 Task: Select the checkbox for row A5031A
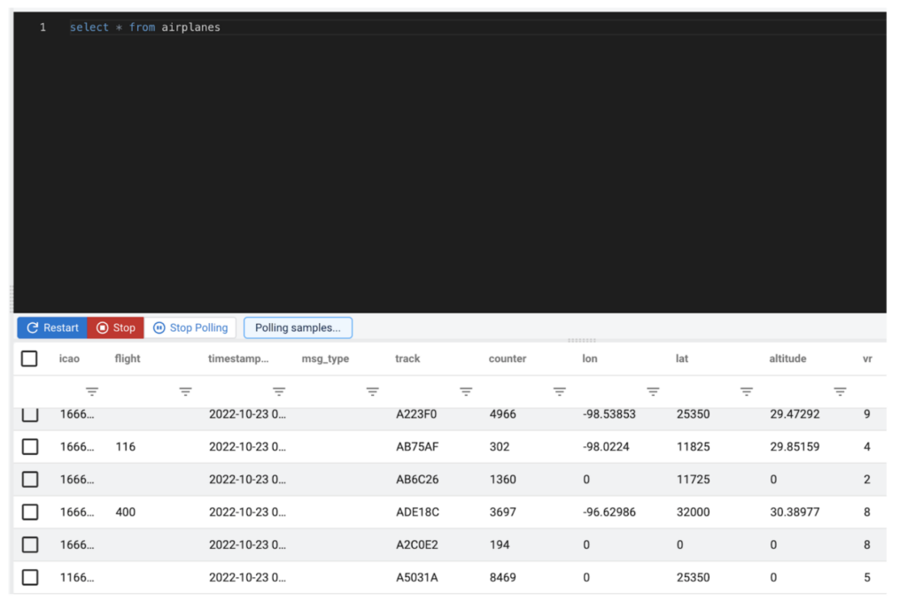pyautogui.click(x=29, y=577)
